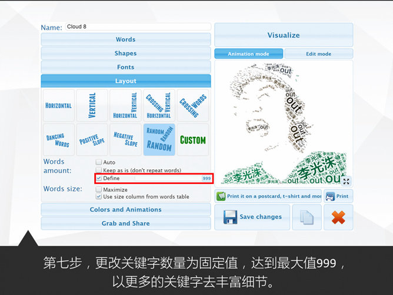
Task: Click the duplicate pages icon
Action: (x=307, y=217)
